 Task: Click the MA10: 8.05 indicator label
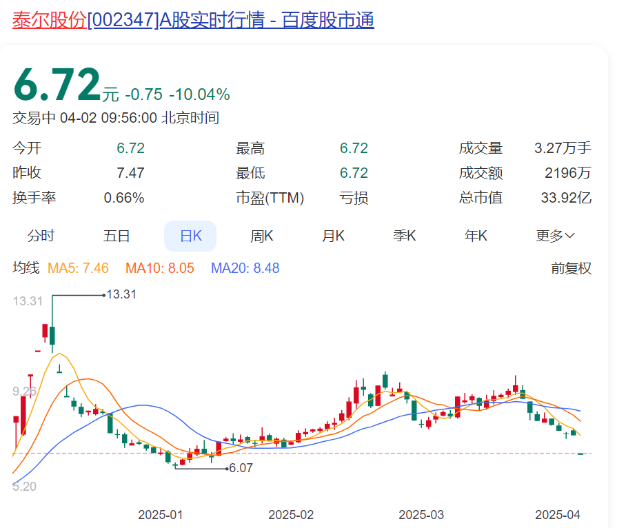tap(160, 268)
